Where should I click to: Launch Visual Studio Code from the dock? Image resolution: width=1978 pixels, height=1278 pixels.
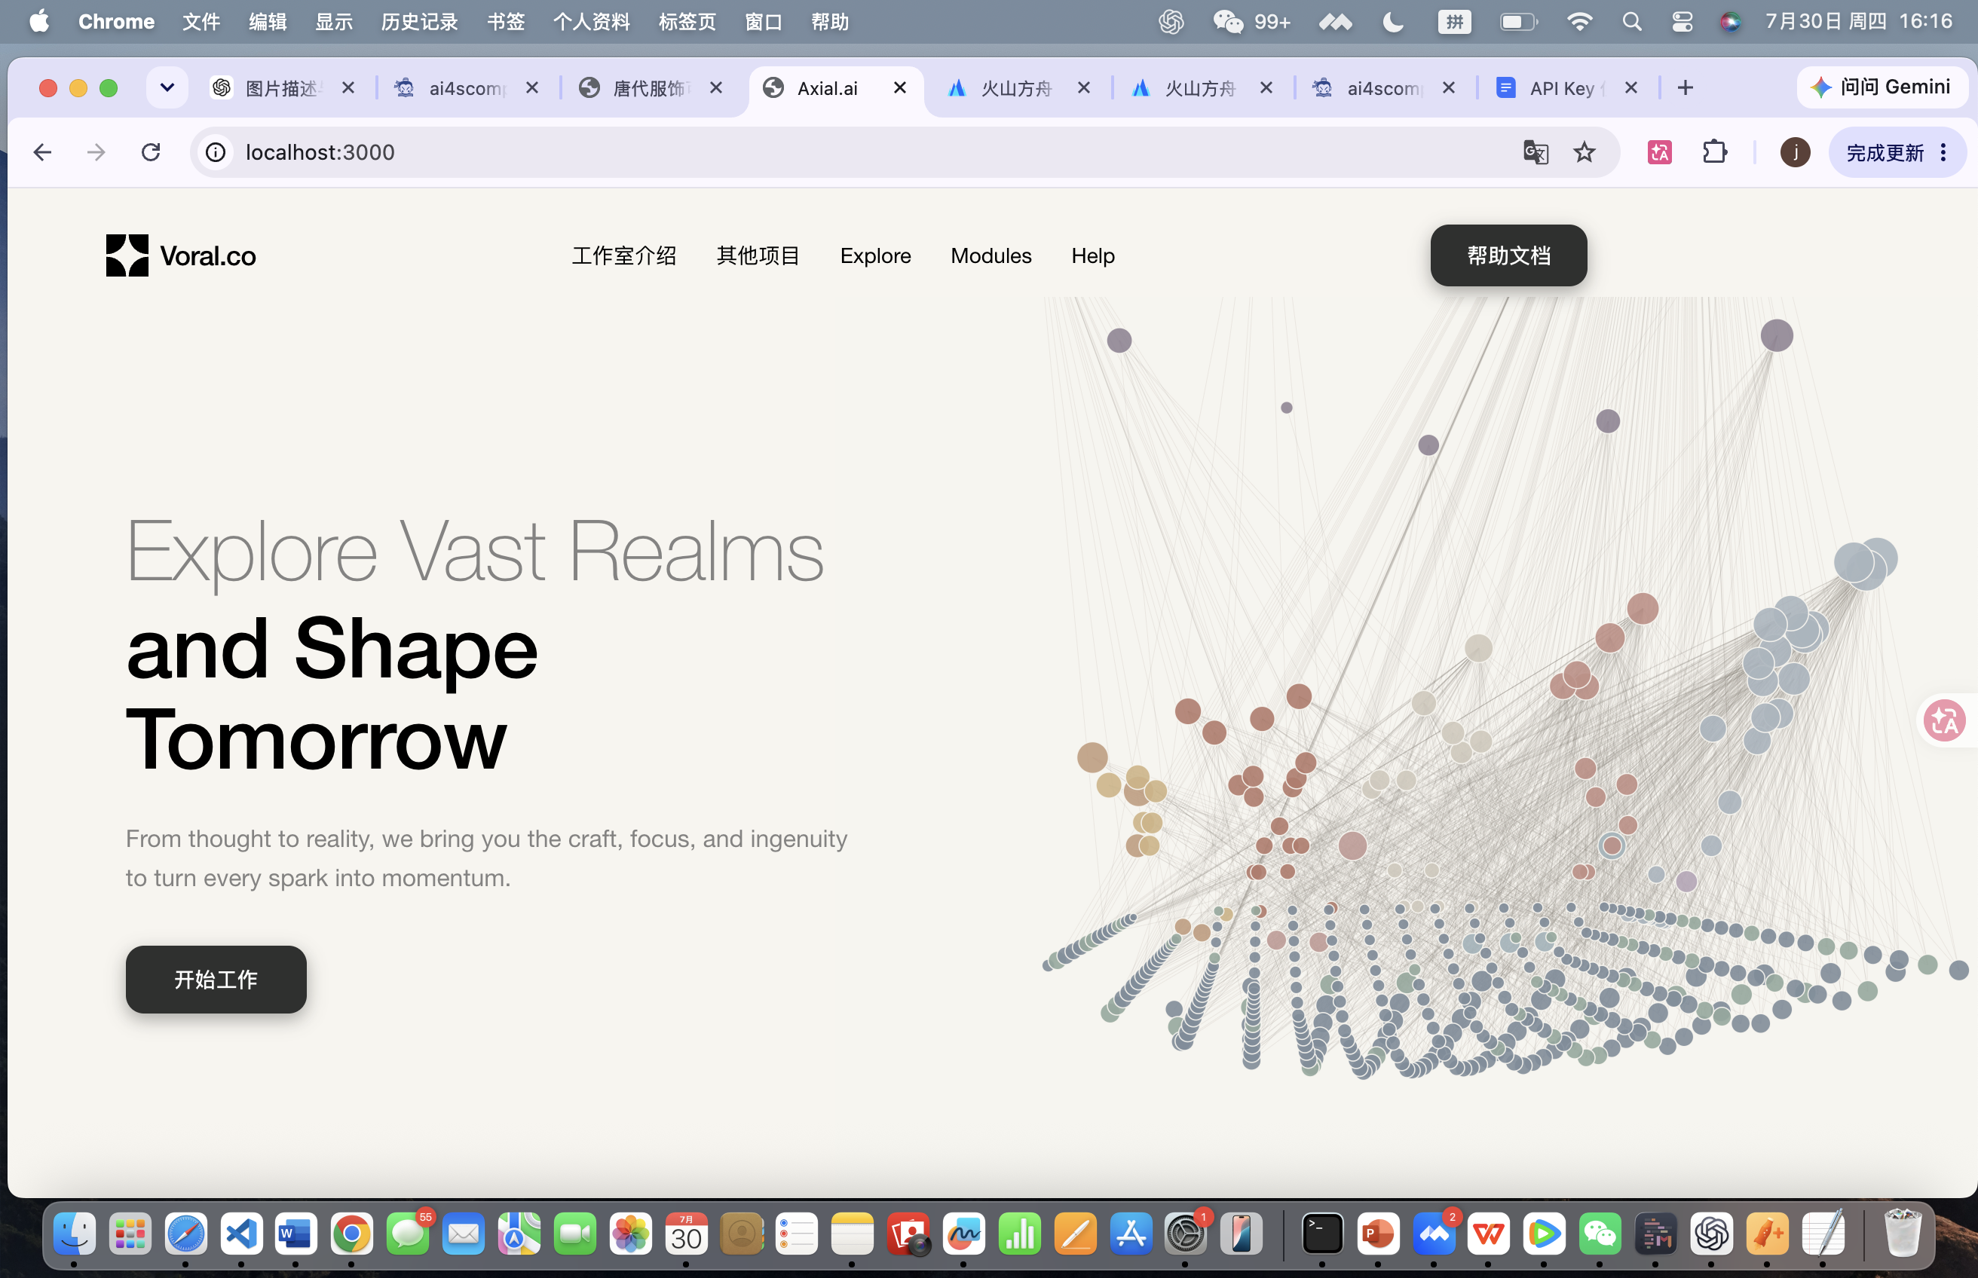pos(241,1234)
